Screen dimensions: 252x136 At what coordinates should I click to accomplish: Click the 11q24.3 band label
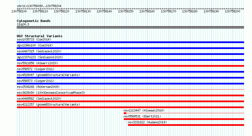tap(23, 24)
